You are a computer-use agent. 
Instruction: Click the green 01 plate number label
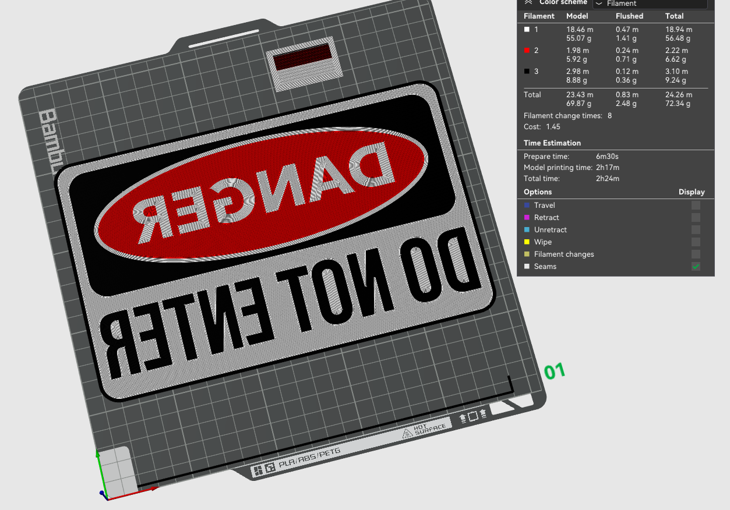coord(554,371)
